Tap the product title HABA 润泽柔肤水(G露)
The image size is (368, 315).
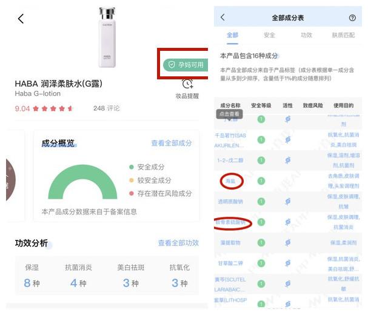click(x=58, y=84)
